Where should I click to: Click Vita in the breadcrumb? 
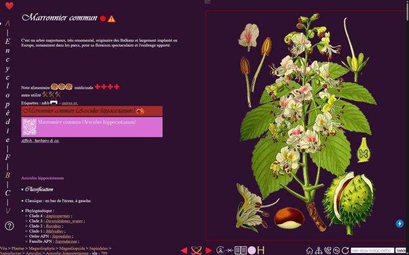[x=4, y=248]
